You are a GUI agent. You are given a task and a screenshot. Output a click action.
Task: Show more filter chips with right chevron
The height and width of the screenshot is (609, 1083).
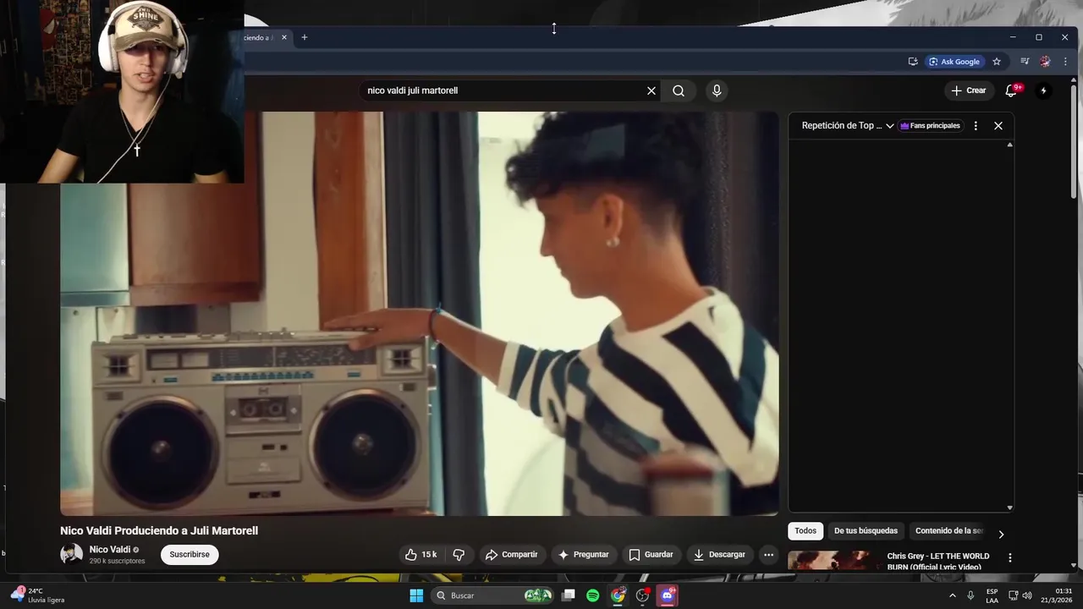[1001, 535]
